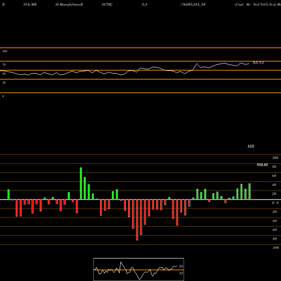The image size is (281, 281).
Task: Click the -60 label on MR axis
Action: point(274,230)
